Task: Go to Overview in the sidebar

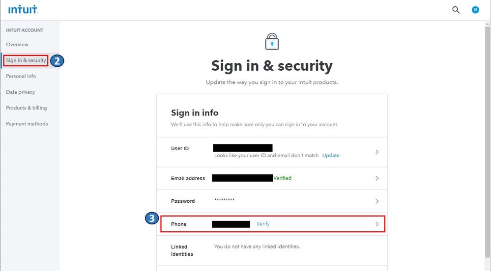Action: point(17,45)
